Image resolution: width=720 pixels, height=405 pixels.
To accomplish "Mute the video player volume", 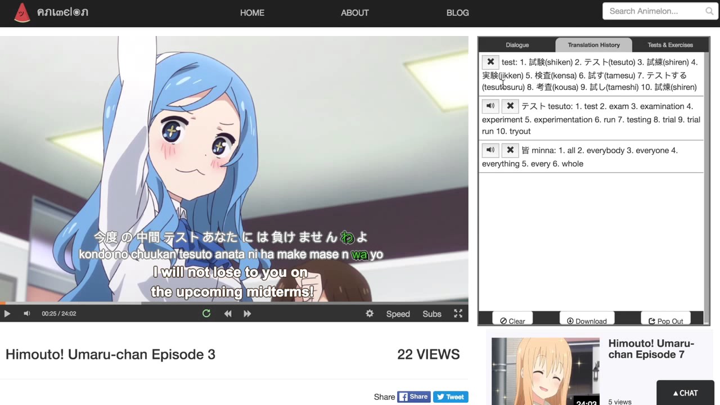I will point(26,314).
